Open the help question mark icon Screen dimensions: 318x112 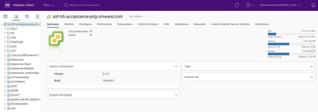[x=248, y=5]
